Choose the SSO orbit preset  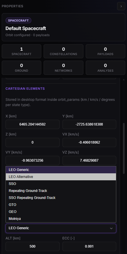tap(61, 184)
